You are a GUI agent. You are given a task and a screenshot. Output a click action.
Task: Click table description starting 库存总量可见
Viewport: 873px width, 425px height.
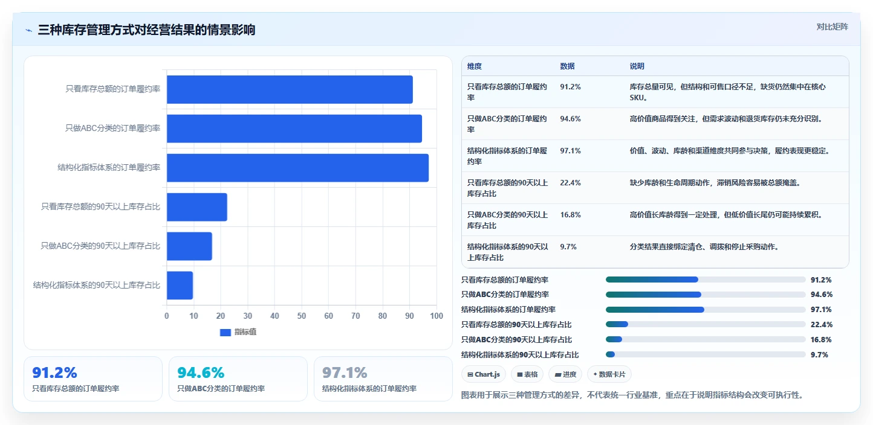728,92
